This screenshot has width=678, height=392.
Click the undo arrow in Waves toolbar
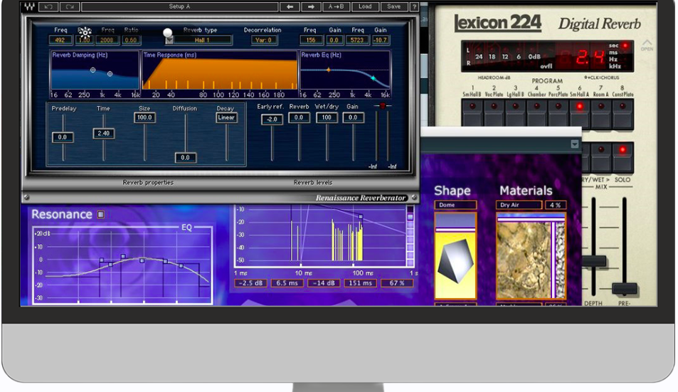[49, 6]
